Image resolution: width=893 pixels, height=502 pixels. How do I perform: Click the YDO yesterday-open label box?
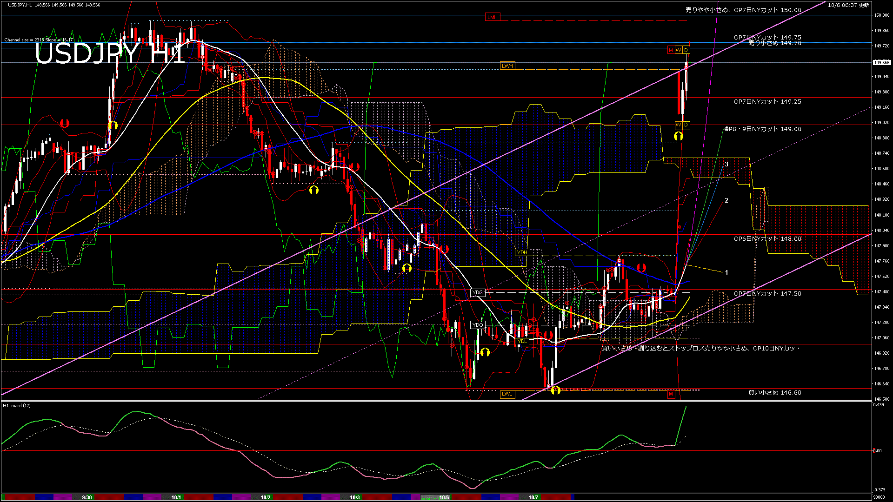(x=478, y=325)
